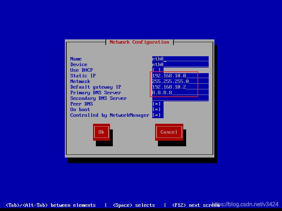The image size is (282, 211).
Task: Click the <Tab>/<Alt-Tab> between elements hint
Action: [51, 205]
